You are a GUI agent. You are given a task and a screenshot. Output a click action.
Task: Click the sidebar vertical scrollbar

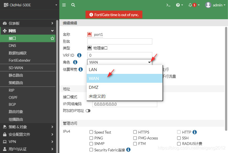click(x=57, y=86)
